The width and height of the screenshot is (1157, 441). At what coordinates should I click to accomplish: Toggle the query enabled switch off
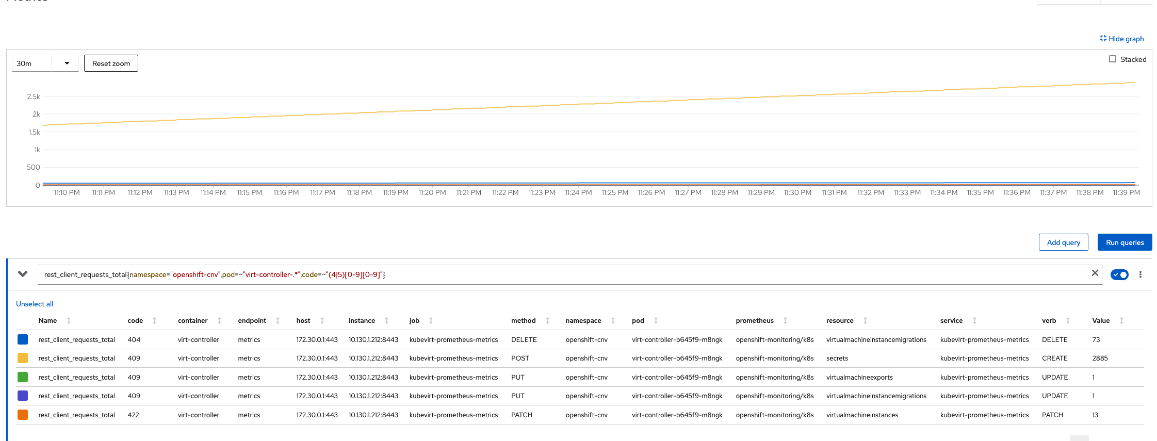tap(1119, 274)
